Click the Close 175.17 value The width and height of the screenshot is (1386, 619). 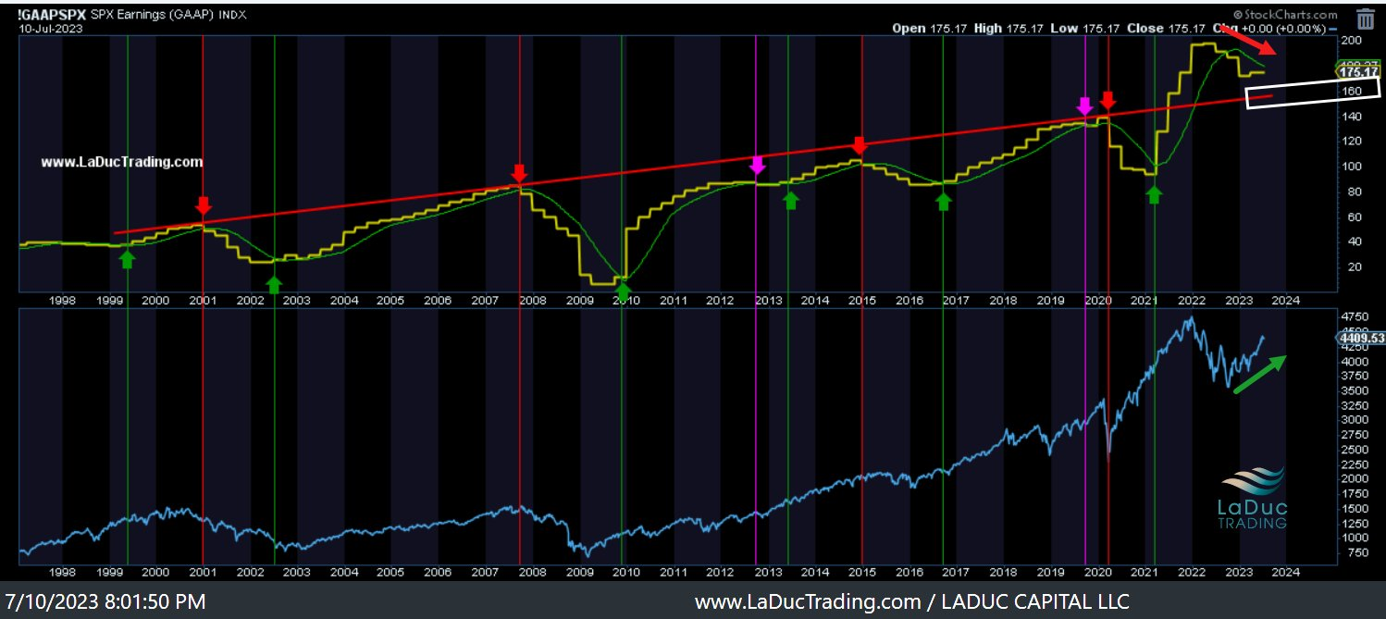pyautogui.click(x=1166, y=29)
